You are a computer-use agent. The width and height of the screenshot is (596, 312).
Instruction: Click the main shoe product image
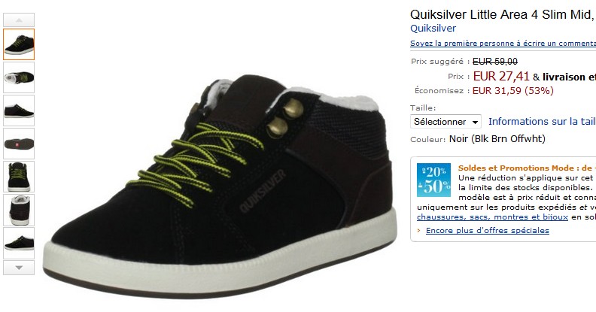click(x=220, y=186)
